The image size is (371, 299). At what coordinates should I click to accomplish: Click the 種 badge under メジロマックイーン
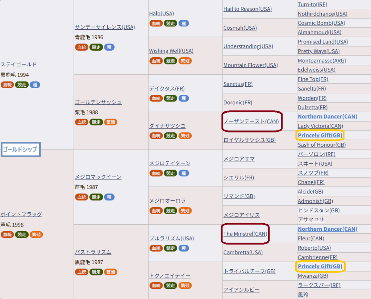click(109, 197)
